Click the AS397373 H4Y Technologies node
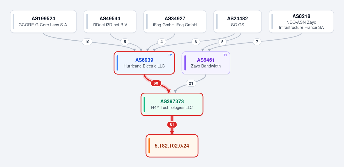The height and width of the screenshot is (167, 344). 172,104
